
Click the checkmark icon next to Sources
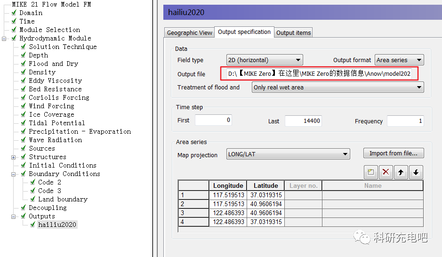pyautogui.click(x=24, y=148)
